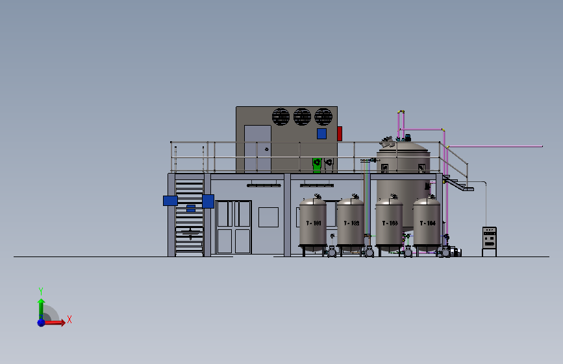The image size is (563, 364).
Task: Select the green pump on the platform
Action: [317, 165]
